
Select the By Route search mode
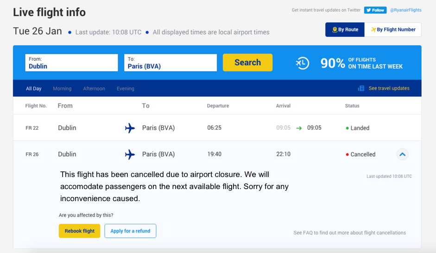pyautogui.click(x=345, y=30)
